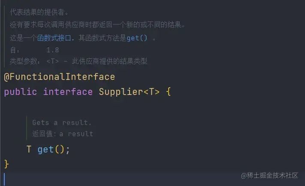This screenshot has height=186, width=305.
Task: Click the 返回值: a result doc line
Action: coord(63,134)
